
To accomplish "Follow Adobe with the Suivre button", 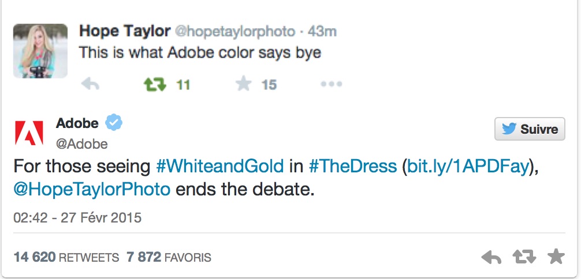I will tap(530, 129).
